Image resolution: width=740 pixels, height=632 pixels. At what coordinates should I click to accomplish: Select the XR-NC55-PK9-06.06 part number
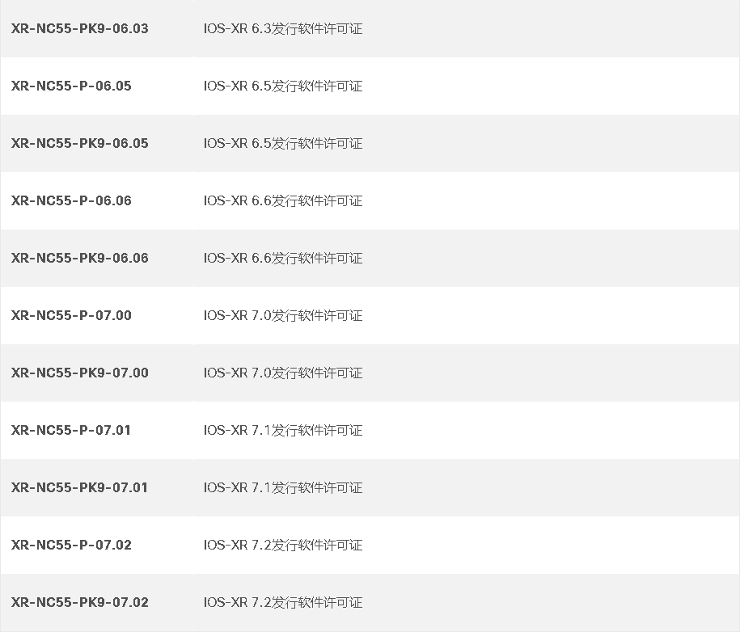coord(80,258)
